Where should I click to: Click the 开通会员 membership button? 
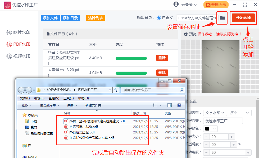(216, 5)
